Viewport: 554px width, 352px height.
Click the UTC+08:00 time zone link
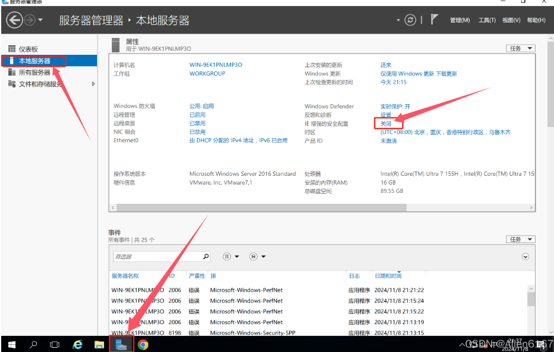coord(445,132)
